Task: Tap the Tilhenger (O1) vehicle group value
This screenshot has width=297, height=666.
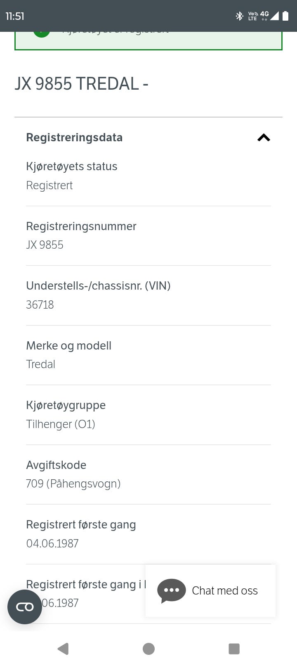Action: (x=61, y=424)
